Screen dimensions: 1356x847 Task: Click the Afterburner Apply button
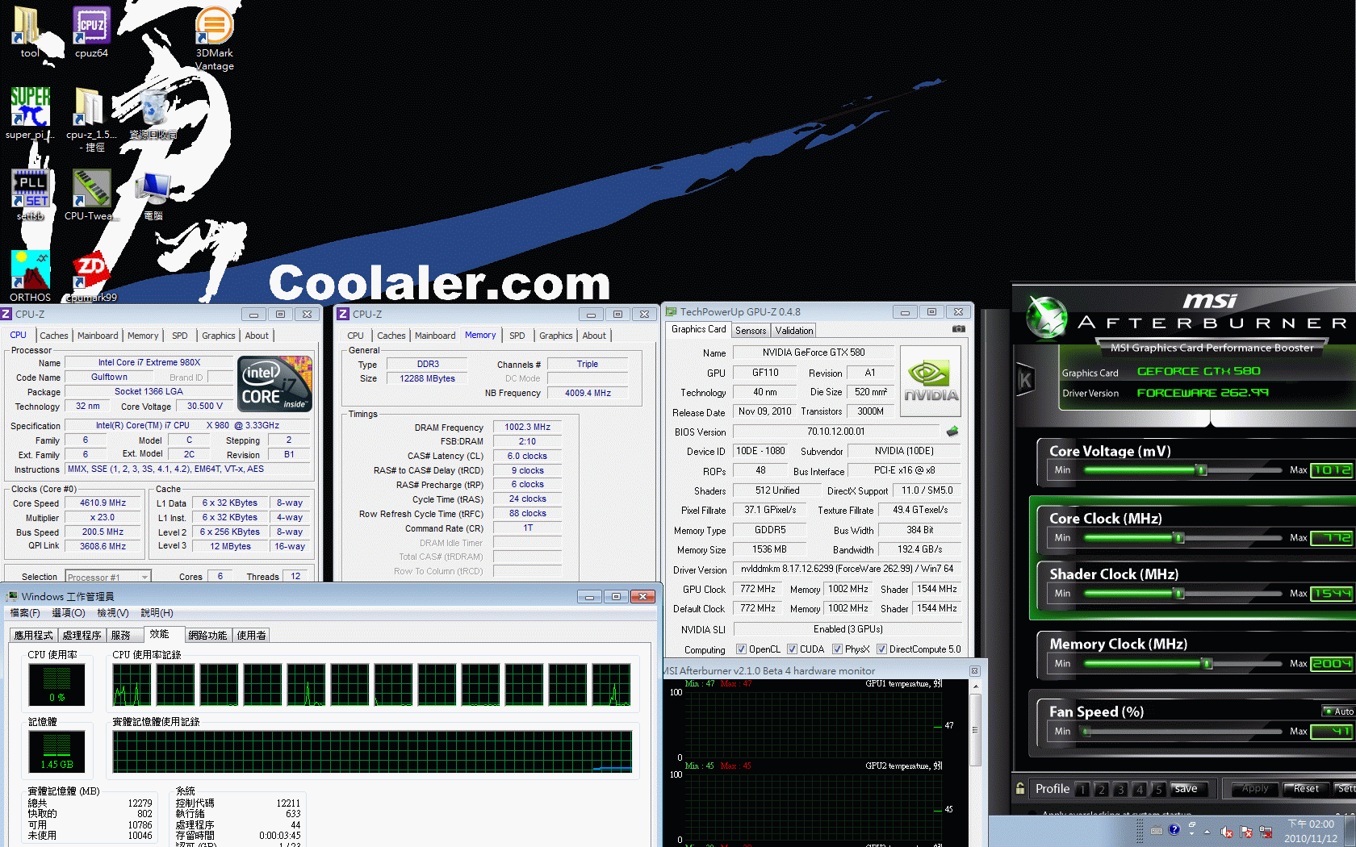pyautogui.click(x=1255, y=789)
